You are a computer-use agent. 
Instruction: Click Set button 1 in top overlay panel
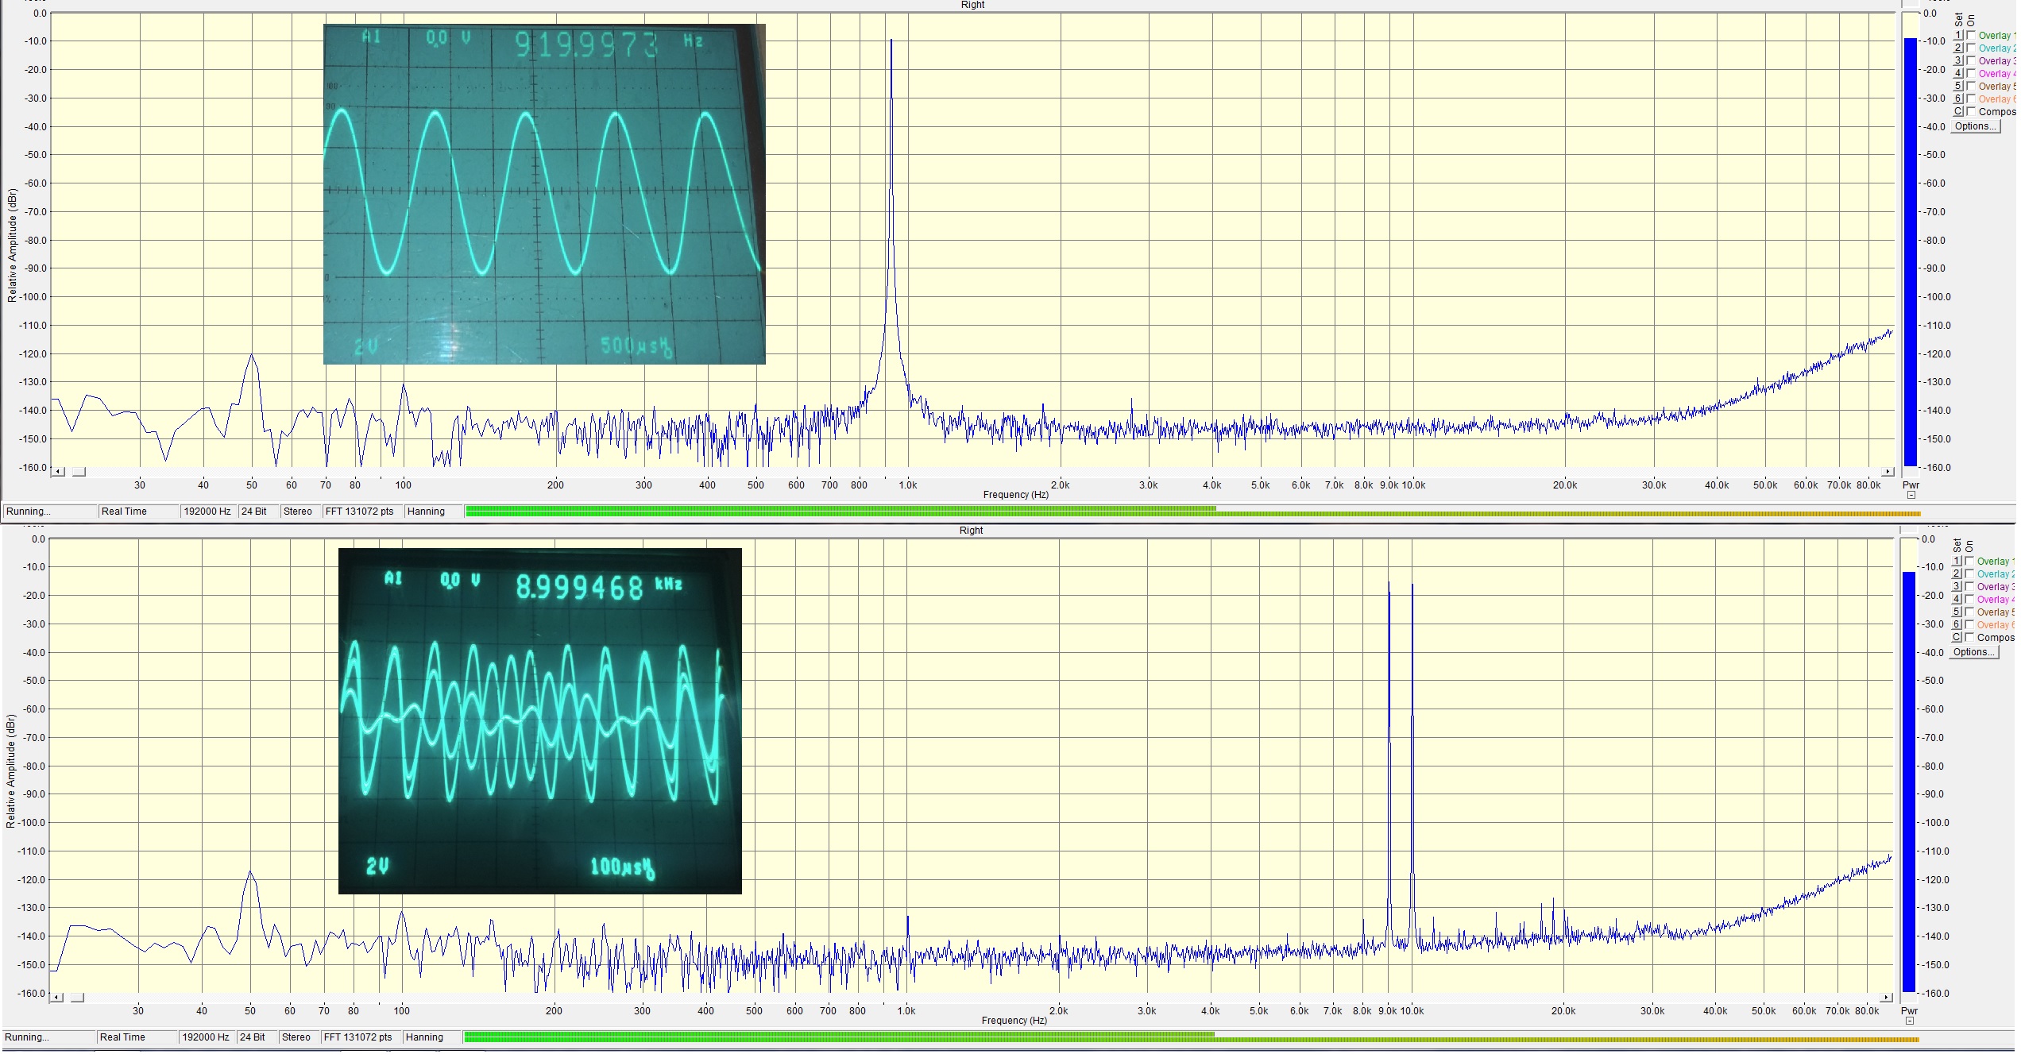[1958, 35]
